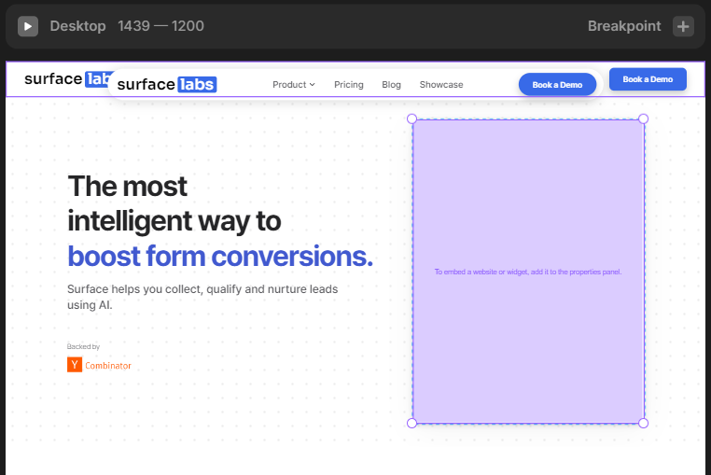The height and width of the screenshot is (475, 711).
Task: Select the Desktop breakpoint label
Action: point(77,26)
